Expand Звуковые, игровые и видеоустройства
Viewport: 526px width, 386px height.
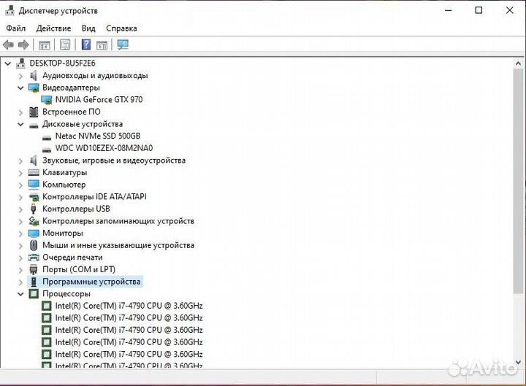click(20, 161)
